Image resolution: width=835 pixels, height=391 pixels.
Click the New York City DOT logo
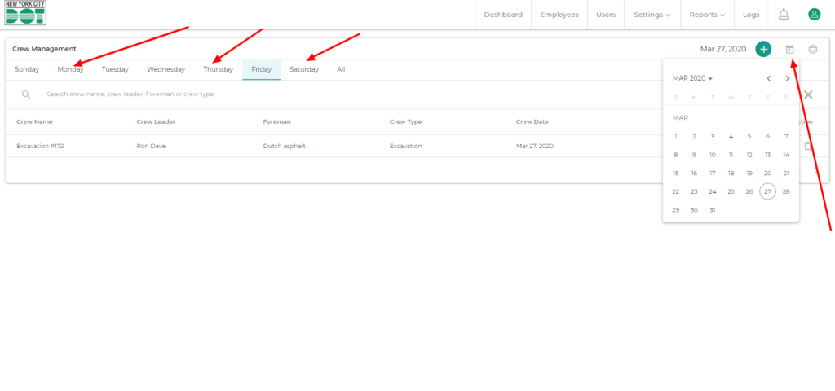click(x=25, y=13)
